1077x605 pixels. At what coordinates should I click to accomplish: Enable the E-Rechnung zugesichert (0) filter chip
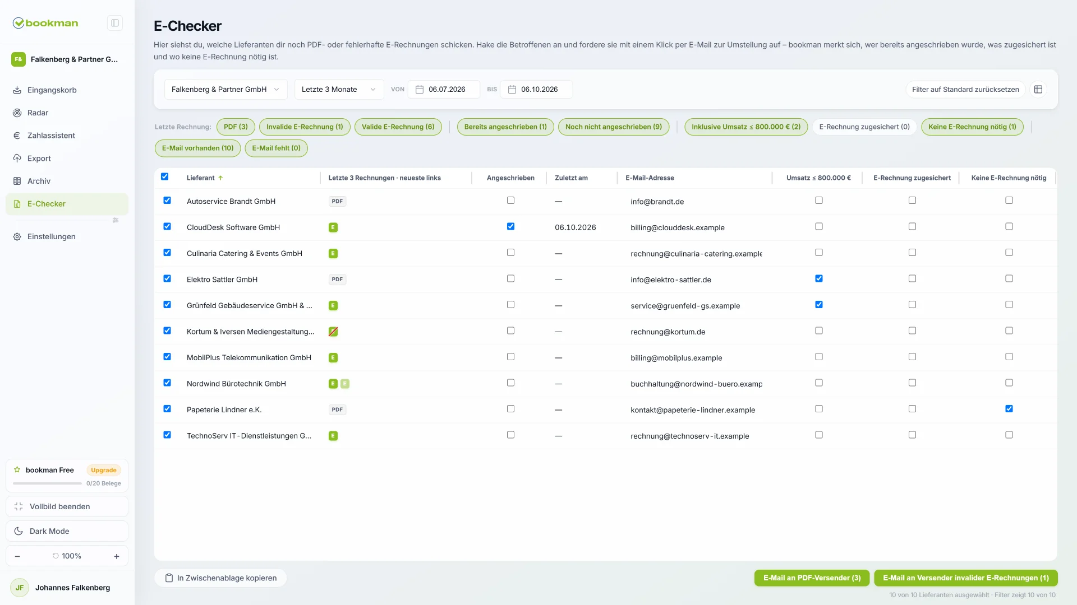click(864, 127)
